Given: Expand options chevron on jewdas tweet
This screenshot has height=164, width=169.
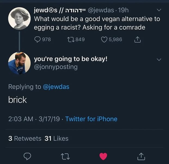Looking at the screenshot, I should click(x=159, y=10).
